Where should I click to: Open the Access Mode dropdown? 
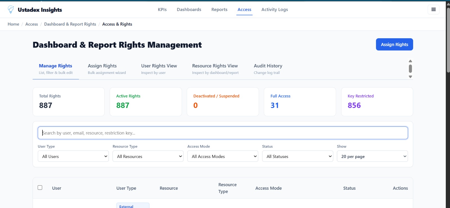click(x=223, y=156)
